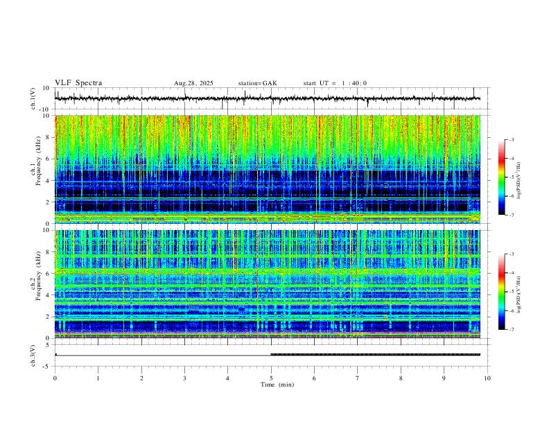Click time axis tick label '5'

pyautogui.click(x=271, y=378)
